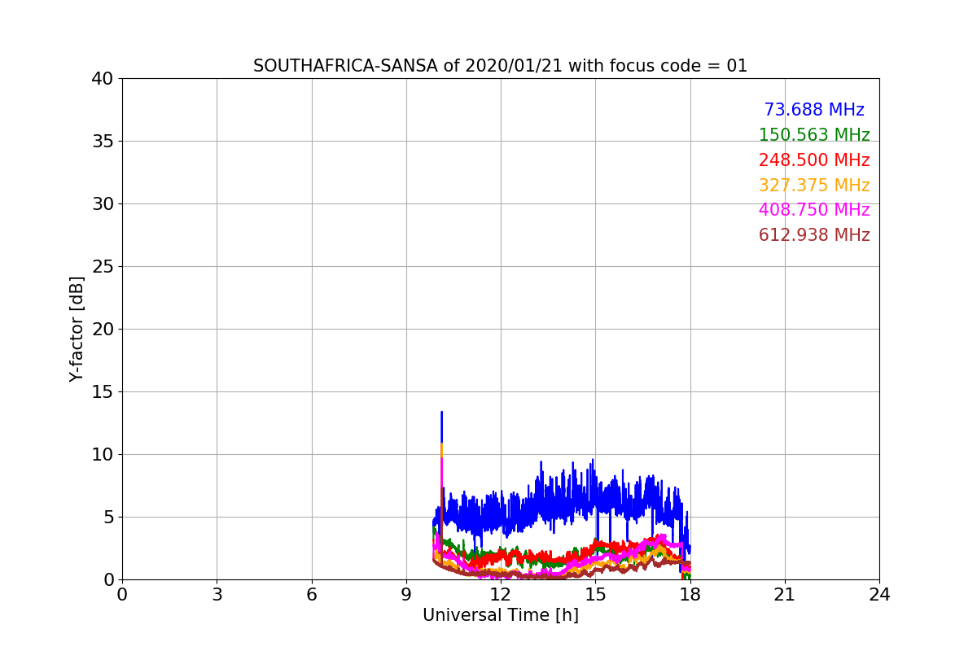This screenshot has width=977, height=651.
Task: Select the 408.750 MHz legend label
Action: (814, 210)
